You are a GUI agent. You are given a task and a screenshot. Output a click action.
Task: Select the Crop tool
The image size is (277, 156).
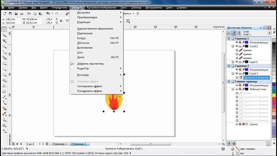coord(4,41)
